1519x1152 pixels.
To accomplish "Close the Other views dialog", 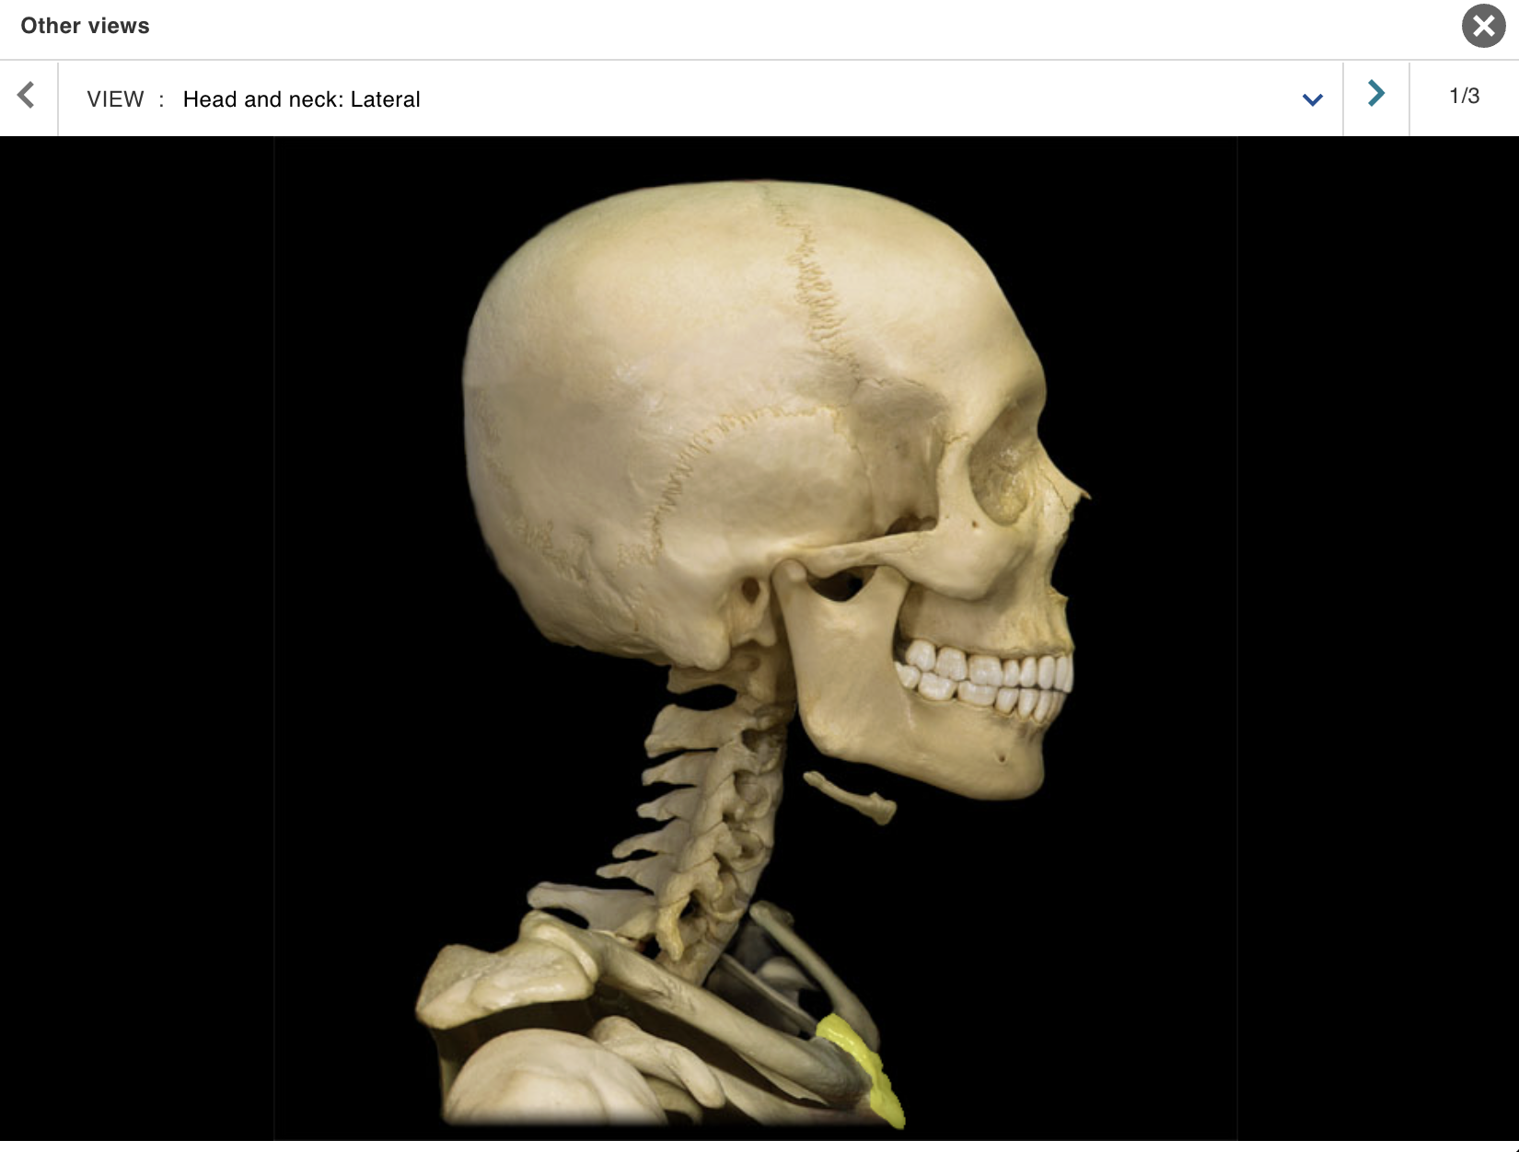I will pos(1483,27).
